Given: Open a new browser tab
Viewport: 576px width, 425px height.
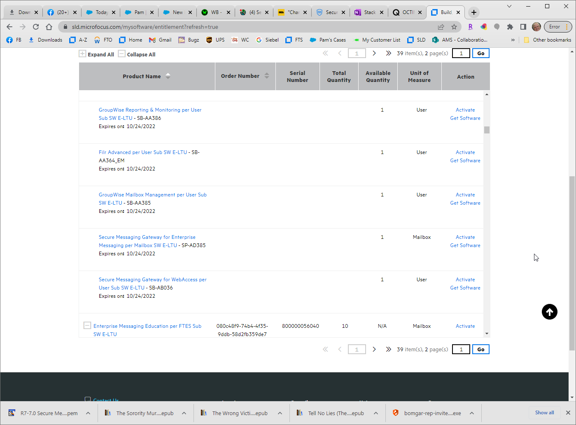Looking at the screenshot, I should pyautogui.click(x=474, y=12).
